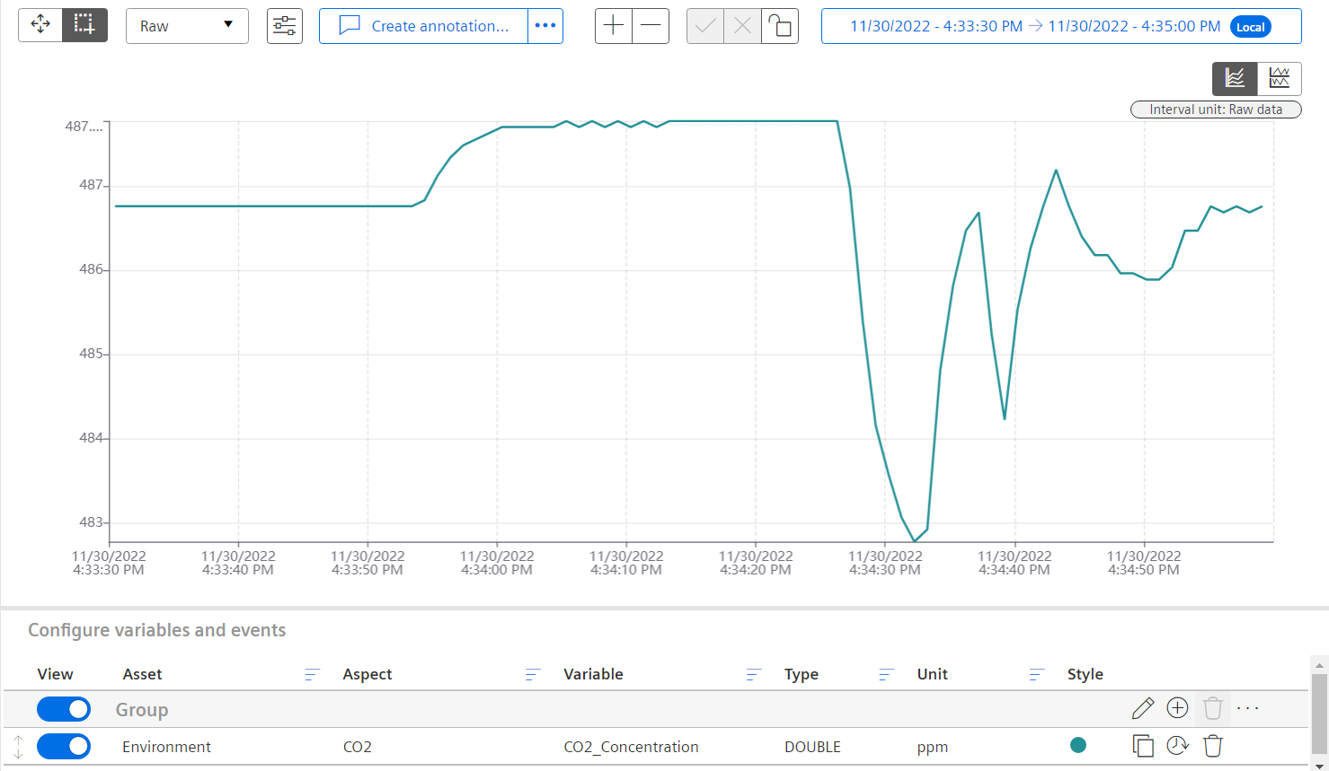Open Asset column filter menu
This screenshot has height=771, width=1329.
[312, 674]
